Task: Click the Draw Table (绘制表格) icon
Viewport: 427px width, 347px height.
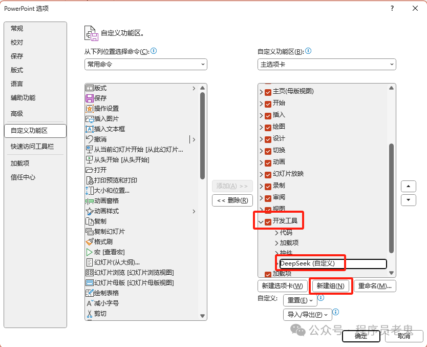Action: 89,293
